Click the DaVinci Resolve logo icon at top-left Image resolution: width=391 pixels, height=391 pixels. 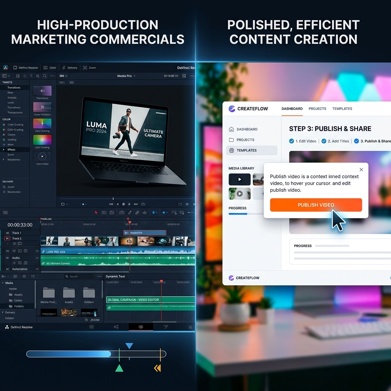coord(5,68)
